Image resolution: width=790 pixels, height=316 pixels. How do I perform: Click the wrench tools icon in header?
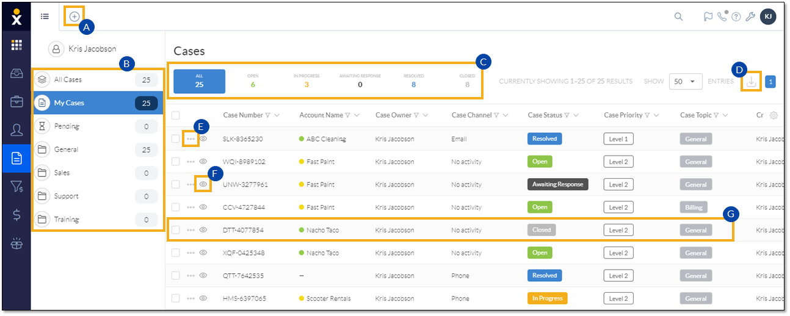click(x=750, y=16)
